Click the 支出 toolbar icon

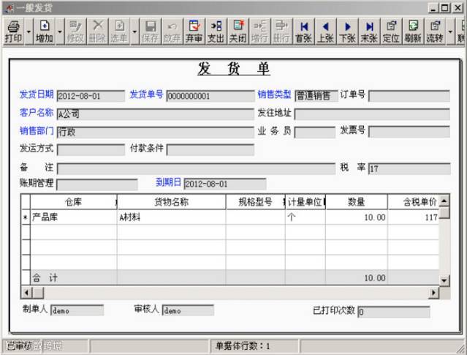tap(216, 31)
